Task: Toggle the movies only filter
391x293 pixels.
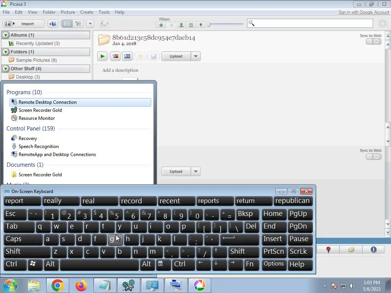Action: coord(191,25)
